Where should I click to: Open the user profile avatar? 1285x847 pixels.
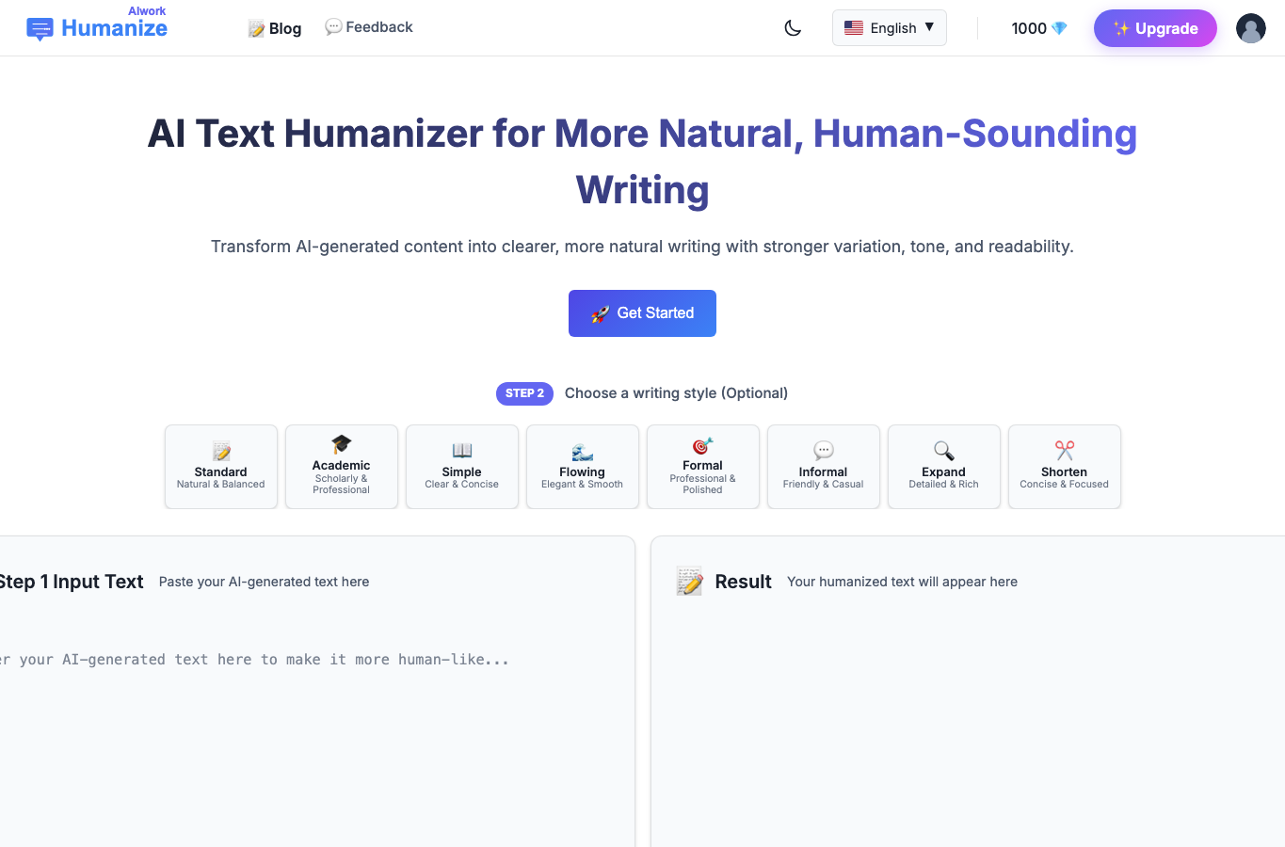[x=1251, y=28]
